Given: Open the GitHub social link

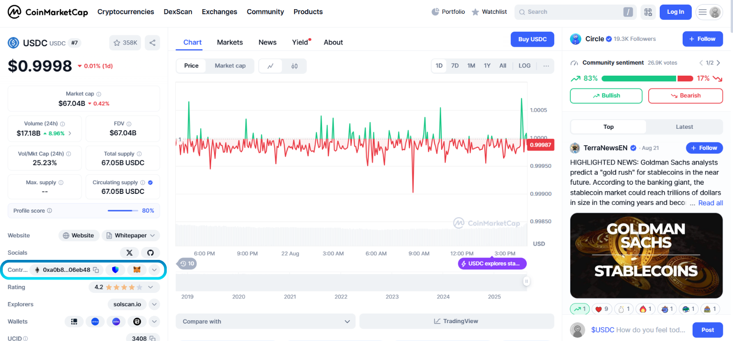Looking at the screenshot, I should pyautogui.click(x=150, y=253).
